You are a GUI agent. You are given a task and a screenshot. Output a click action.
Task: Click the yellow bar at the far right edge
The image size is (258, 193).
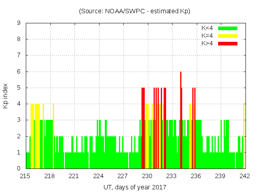244,137
